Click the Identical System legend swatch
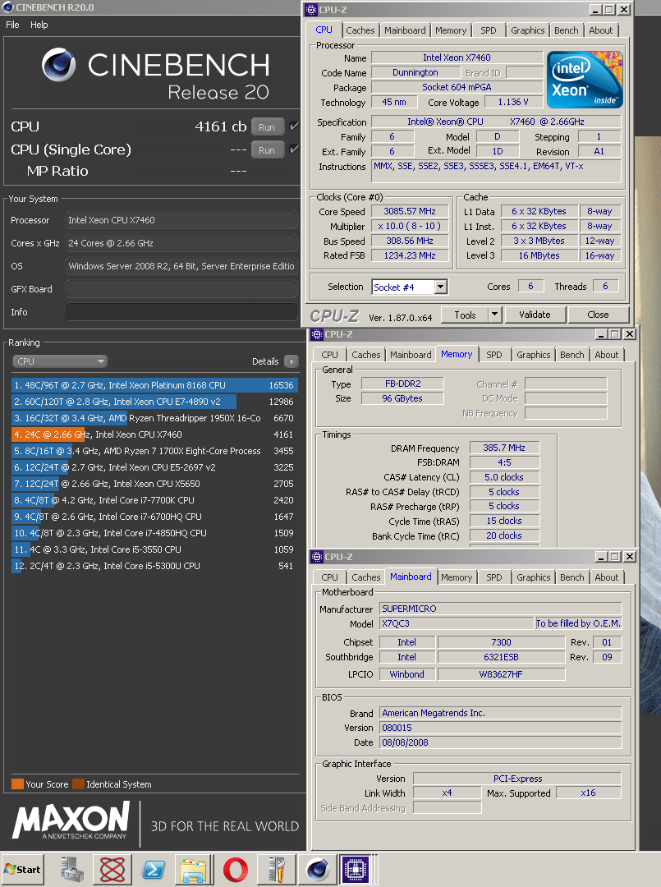The width and height of the screenshot is (661, 887). tap(78, 784)
